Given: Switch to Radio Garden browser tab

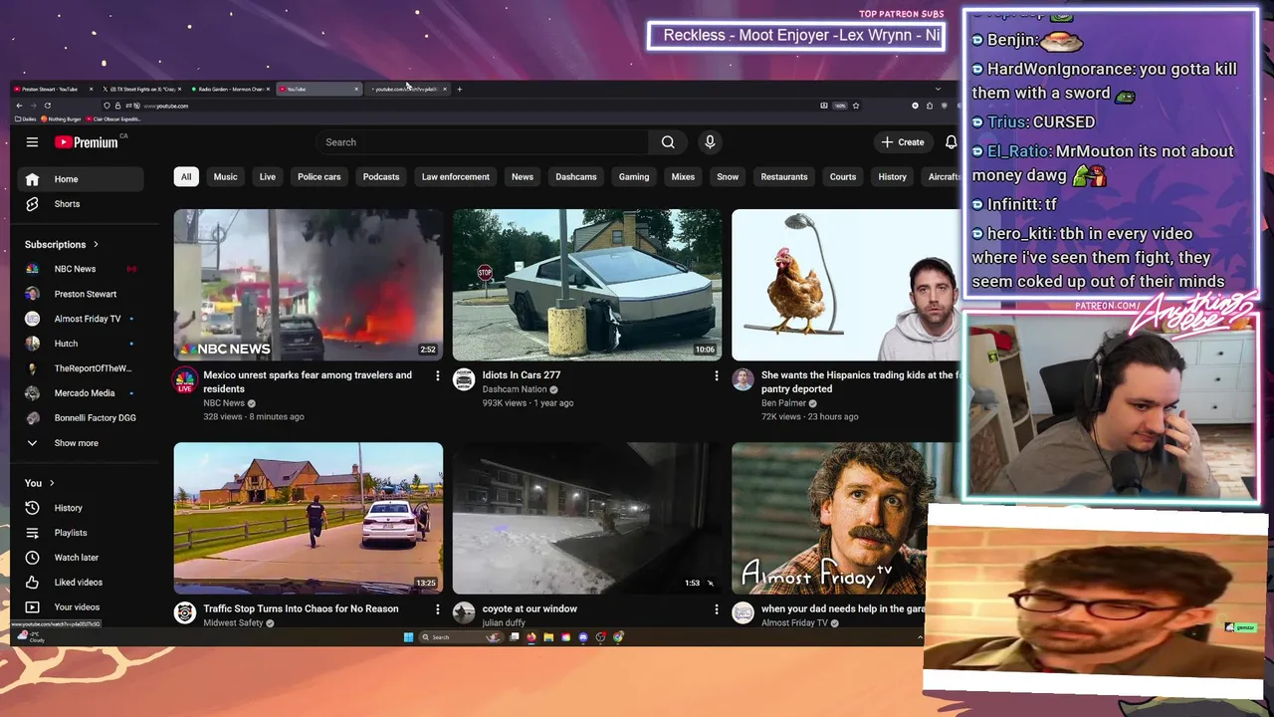Looking at the screenshot, I should (x=230, y=90).
